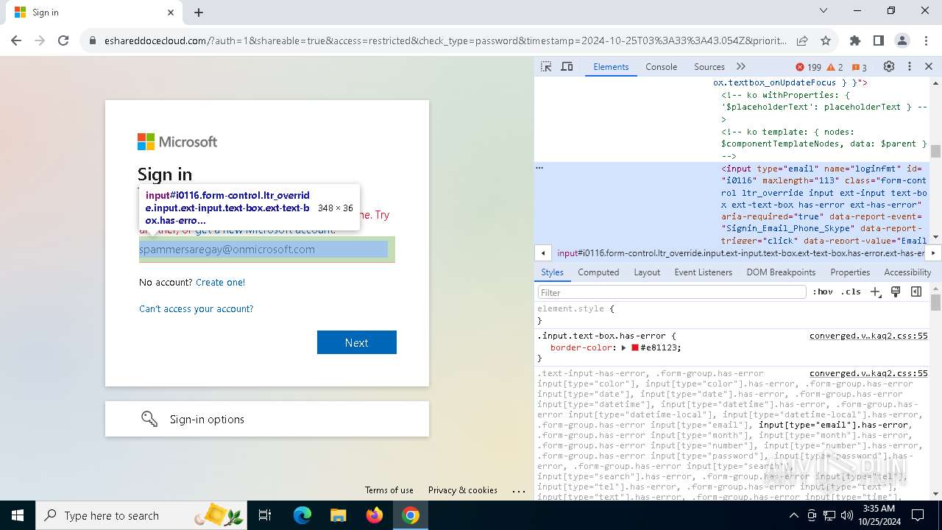Toggle the .cls classes button
The width and height of the screenshot is (942, 530).
click(851, 291)
